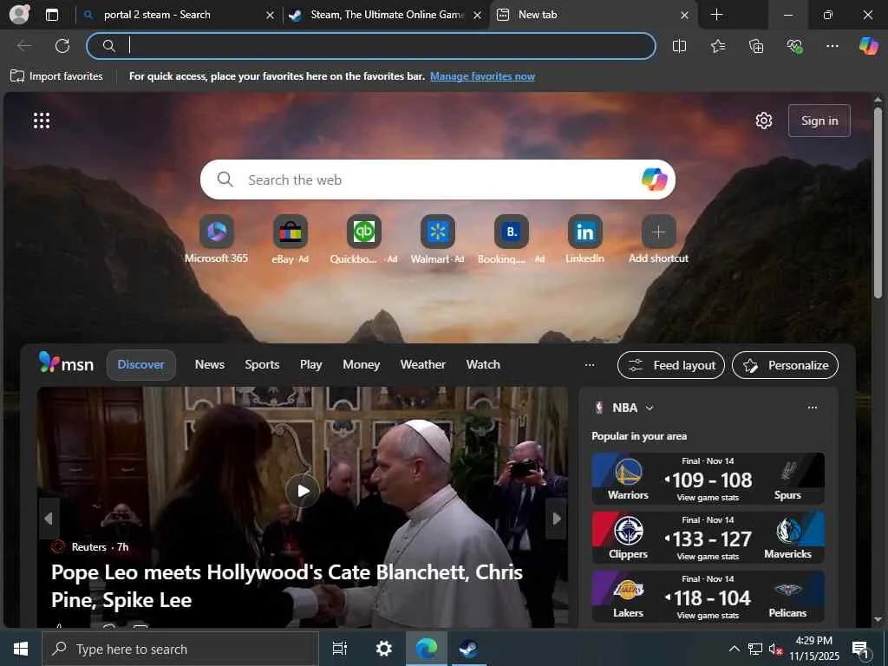Select the Play feed tab
This screenshot has height=666, width=888.
(311, 365)
